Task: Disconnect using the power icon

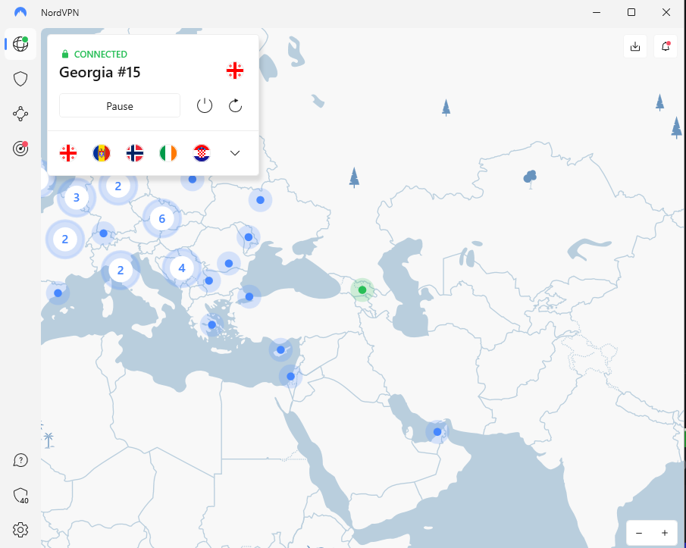Action: (x=205, y=105)
